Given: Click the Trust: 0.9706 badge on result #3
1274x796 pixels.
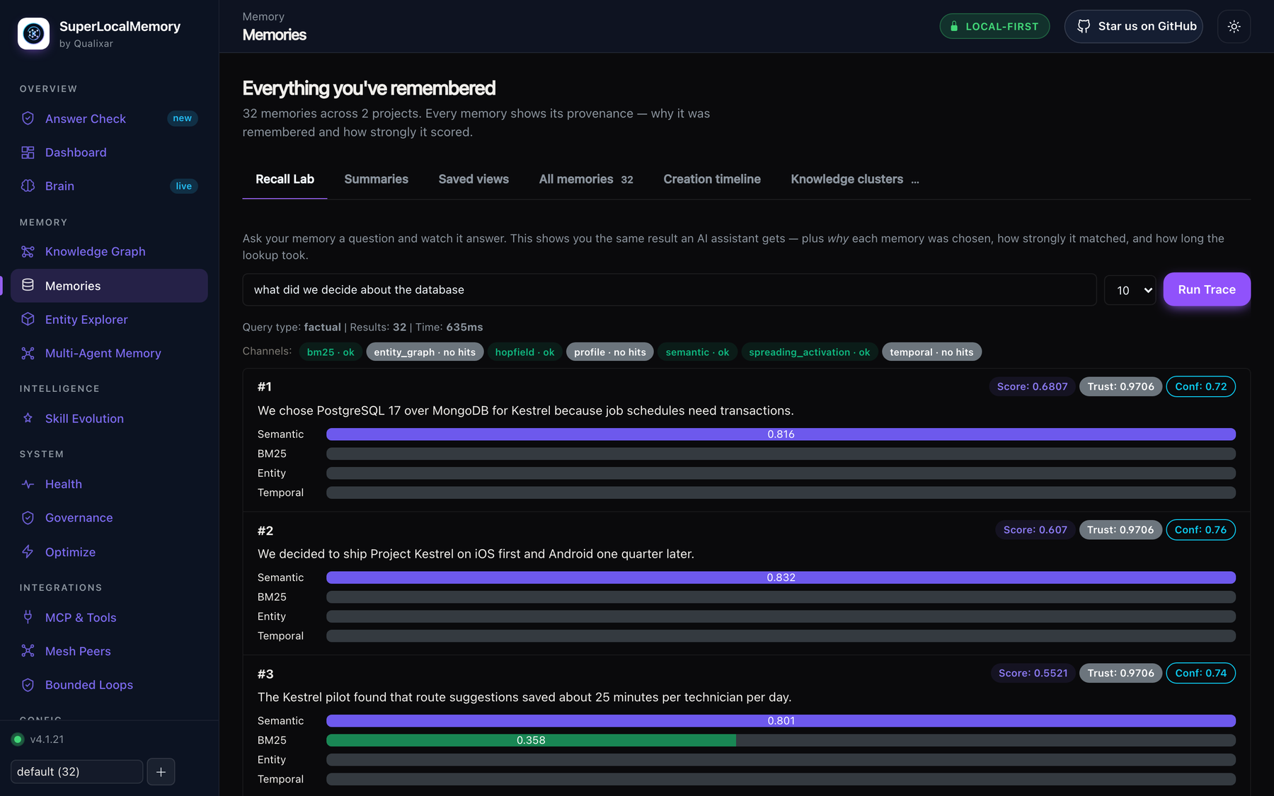Looking at the screenshot, I should [1120, 673].
